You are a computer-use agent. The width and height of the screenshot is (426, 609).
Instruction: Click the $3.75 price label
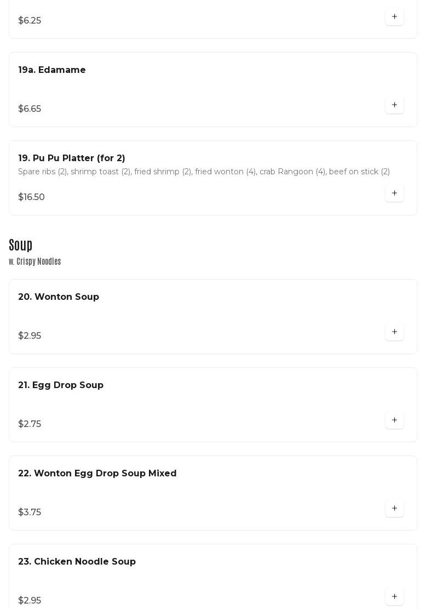(30, 513)
